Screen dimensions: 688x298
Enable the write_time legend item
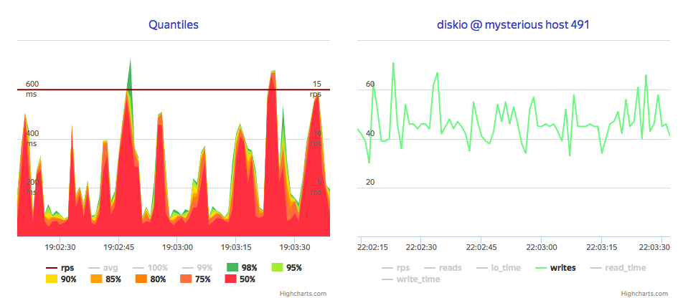411,279
